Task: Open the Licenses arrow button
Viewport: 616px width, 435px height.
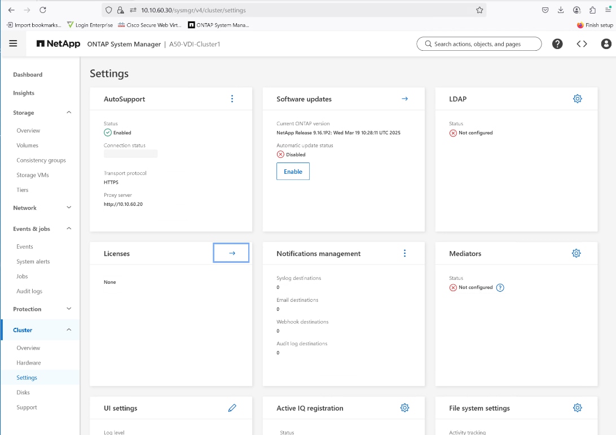Action: pyautogui.click(x=231, y=253)
